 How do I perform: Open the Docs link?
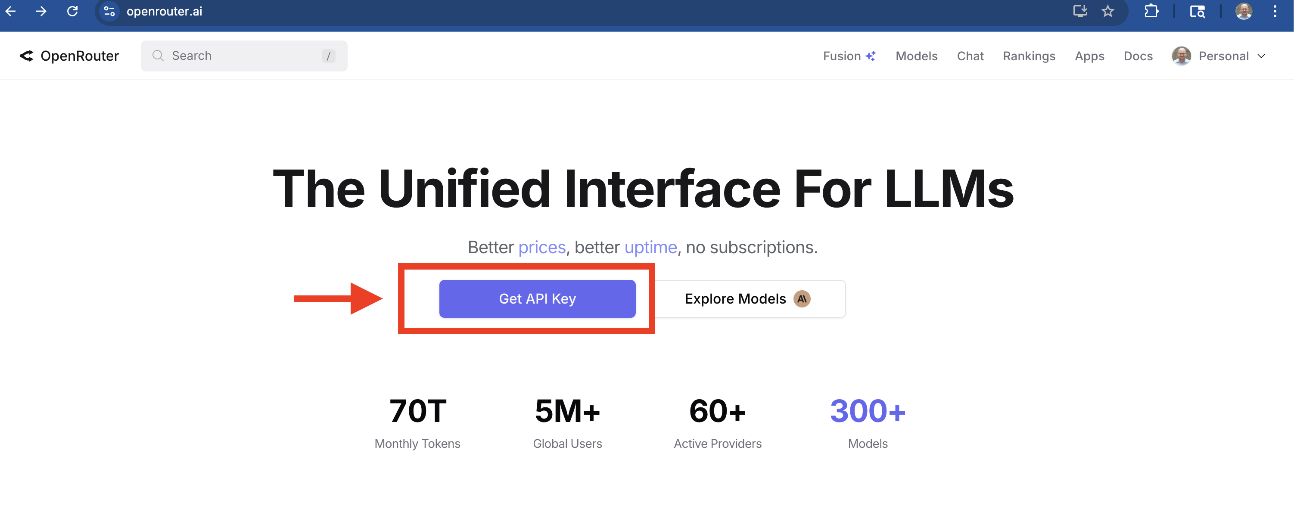[1138, 56]
